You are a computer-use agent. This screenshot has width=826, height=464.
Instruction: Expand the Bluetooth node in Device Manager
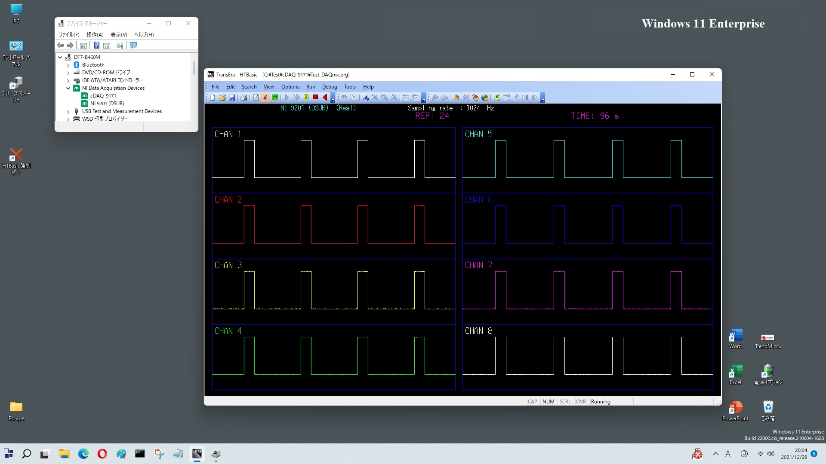68,65
